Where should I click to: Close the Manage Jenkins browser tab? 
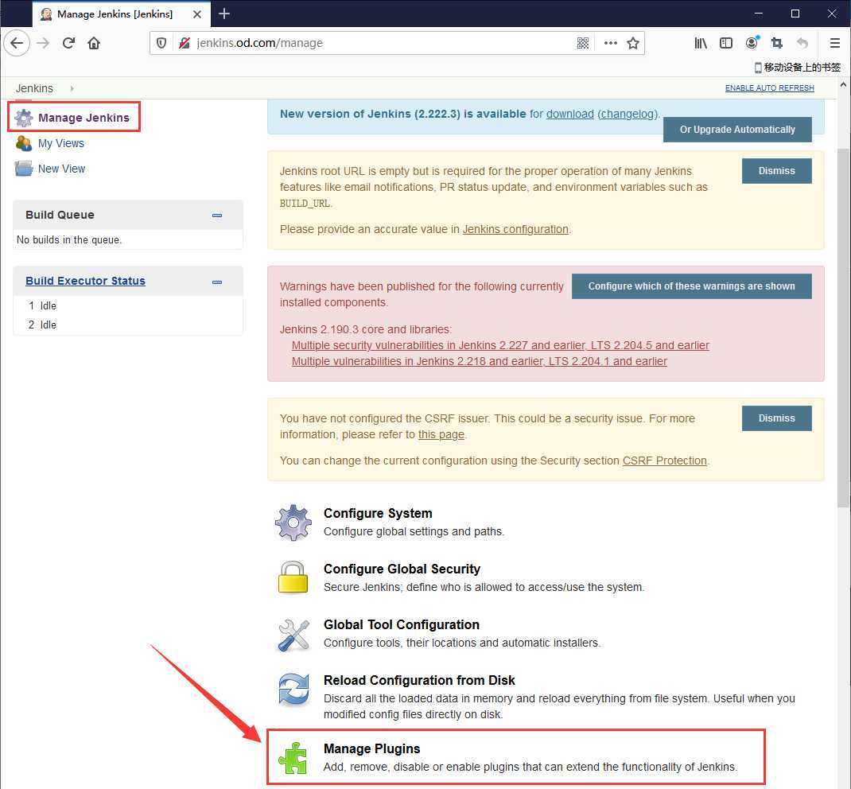197,14
